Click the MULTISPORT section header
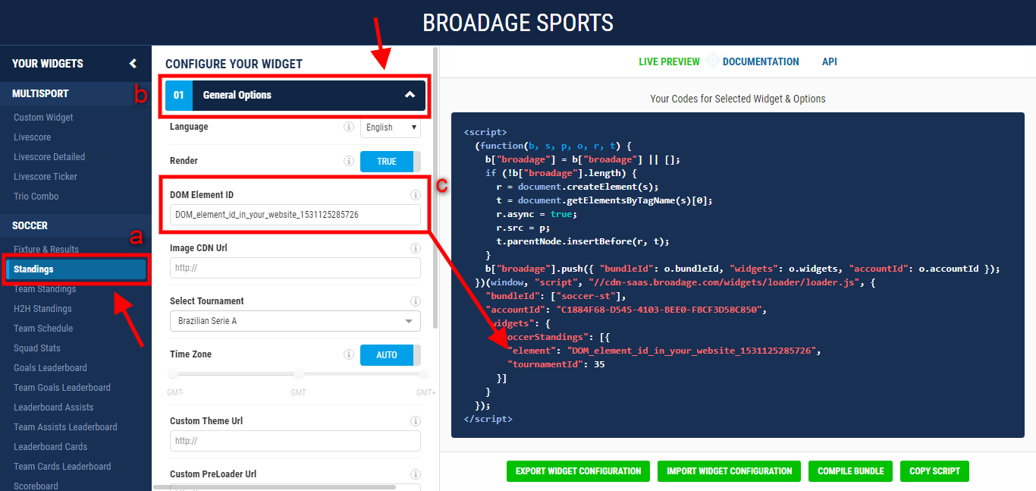This screenshot has height=491, width=1036. tap(76, 94)
